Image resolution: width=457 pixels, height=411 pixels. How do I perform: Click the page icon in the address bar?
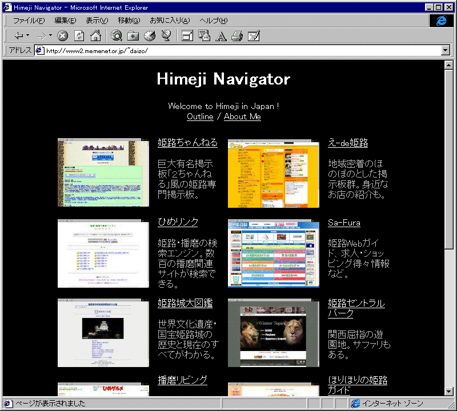pyautogui.click(x=39, y=51)
